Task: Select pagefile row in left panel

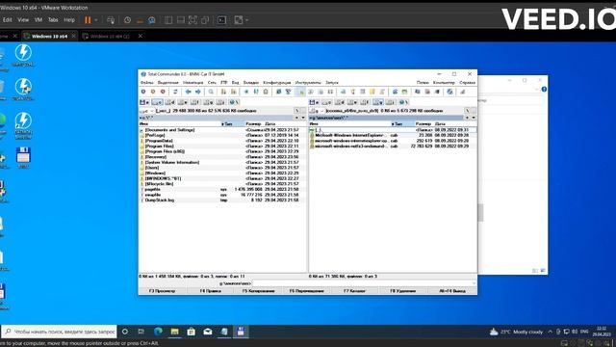Action: tap(222, 189)
